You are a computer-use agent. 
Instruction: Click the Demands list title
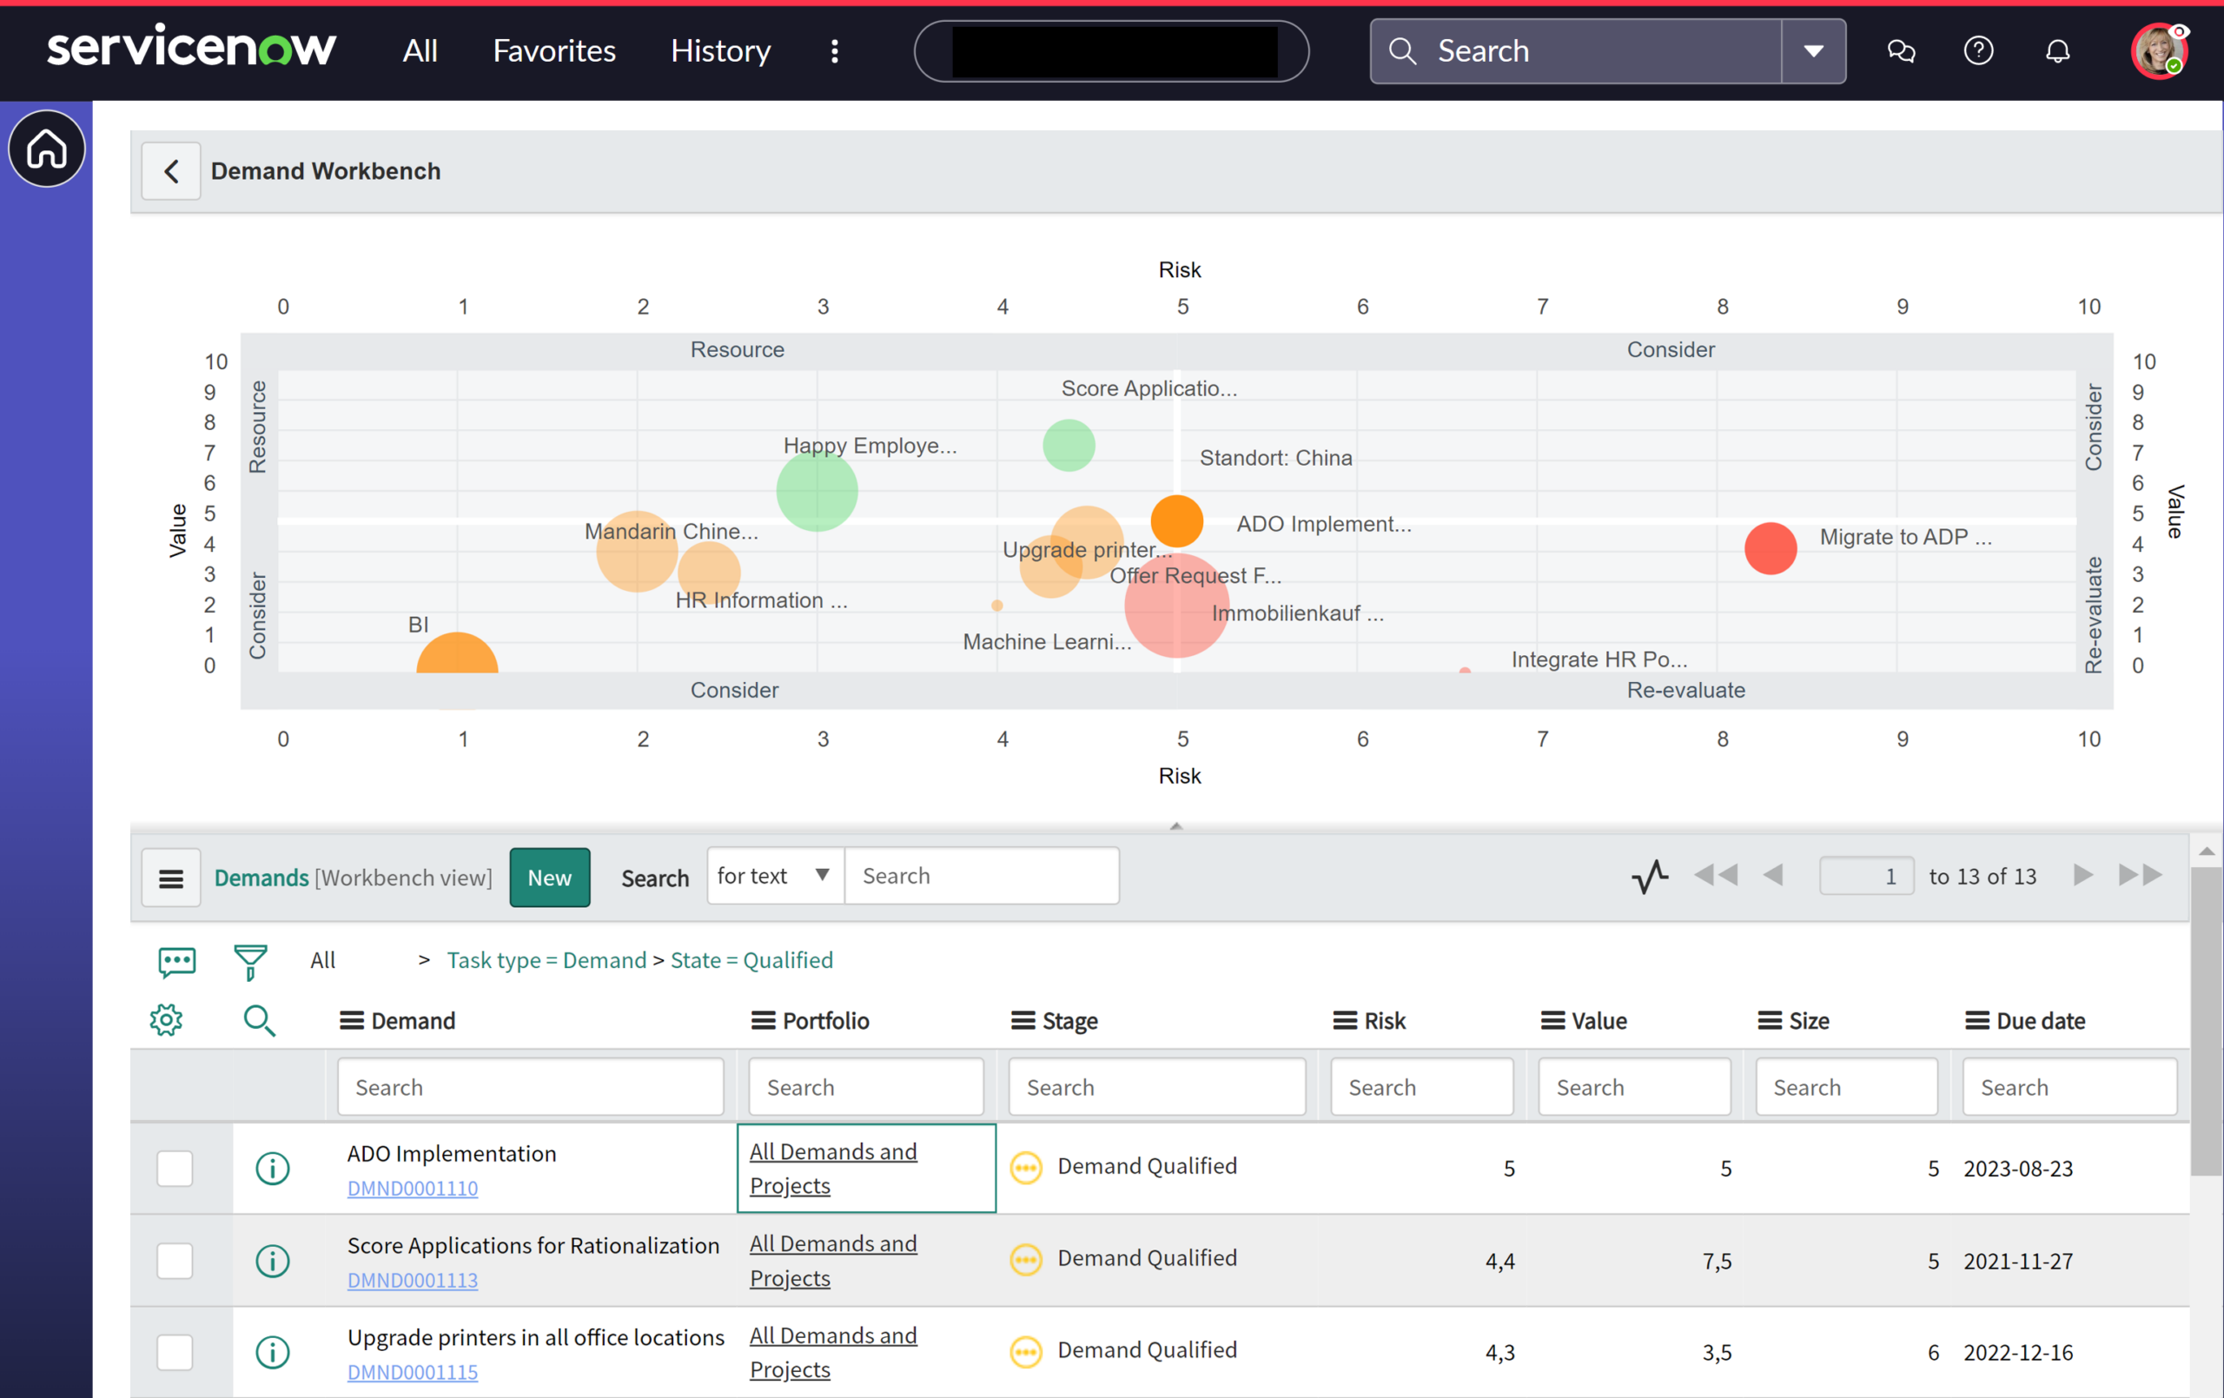(261, 878)
